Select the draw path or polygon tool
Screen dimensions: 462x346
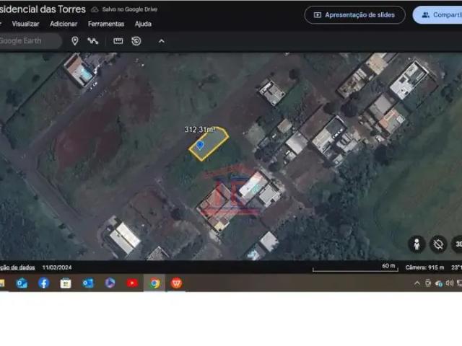pos(93,41)
